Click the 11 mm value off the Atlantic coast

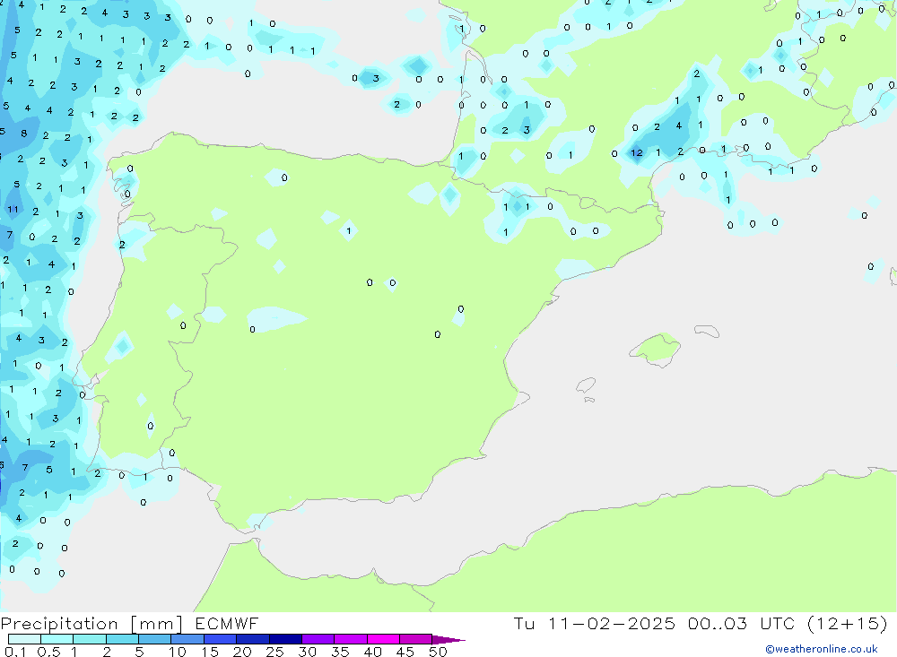click(x=13, y=210)
